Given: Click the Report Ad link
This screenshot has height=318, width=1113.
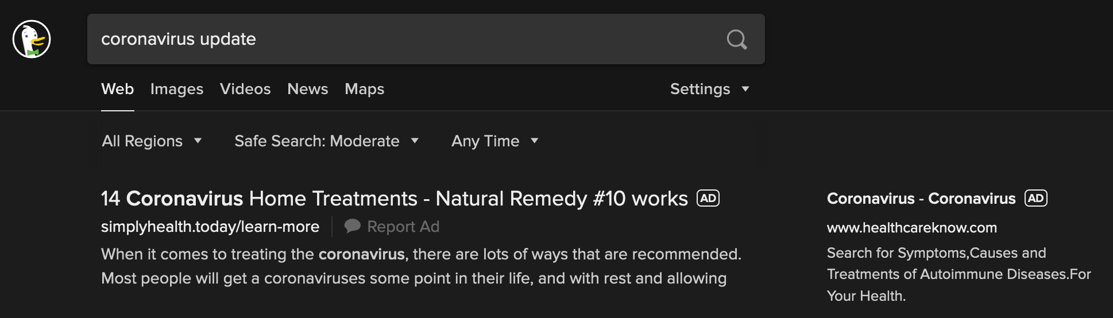Looking at the screenshot, I should click(403, 227).
